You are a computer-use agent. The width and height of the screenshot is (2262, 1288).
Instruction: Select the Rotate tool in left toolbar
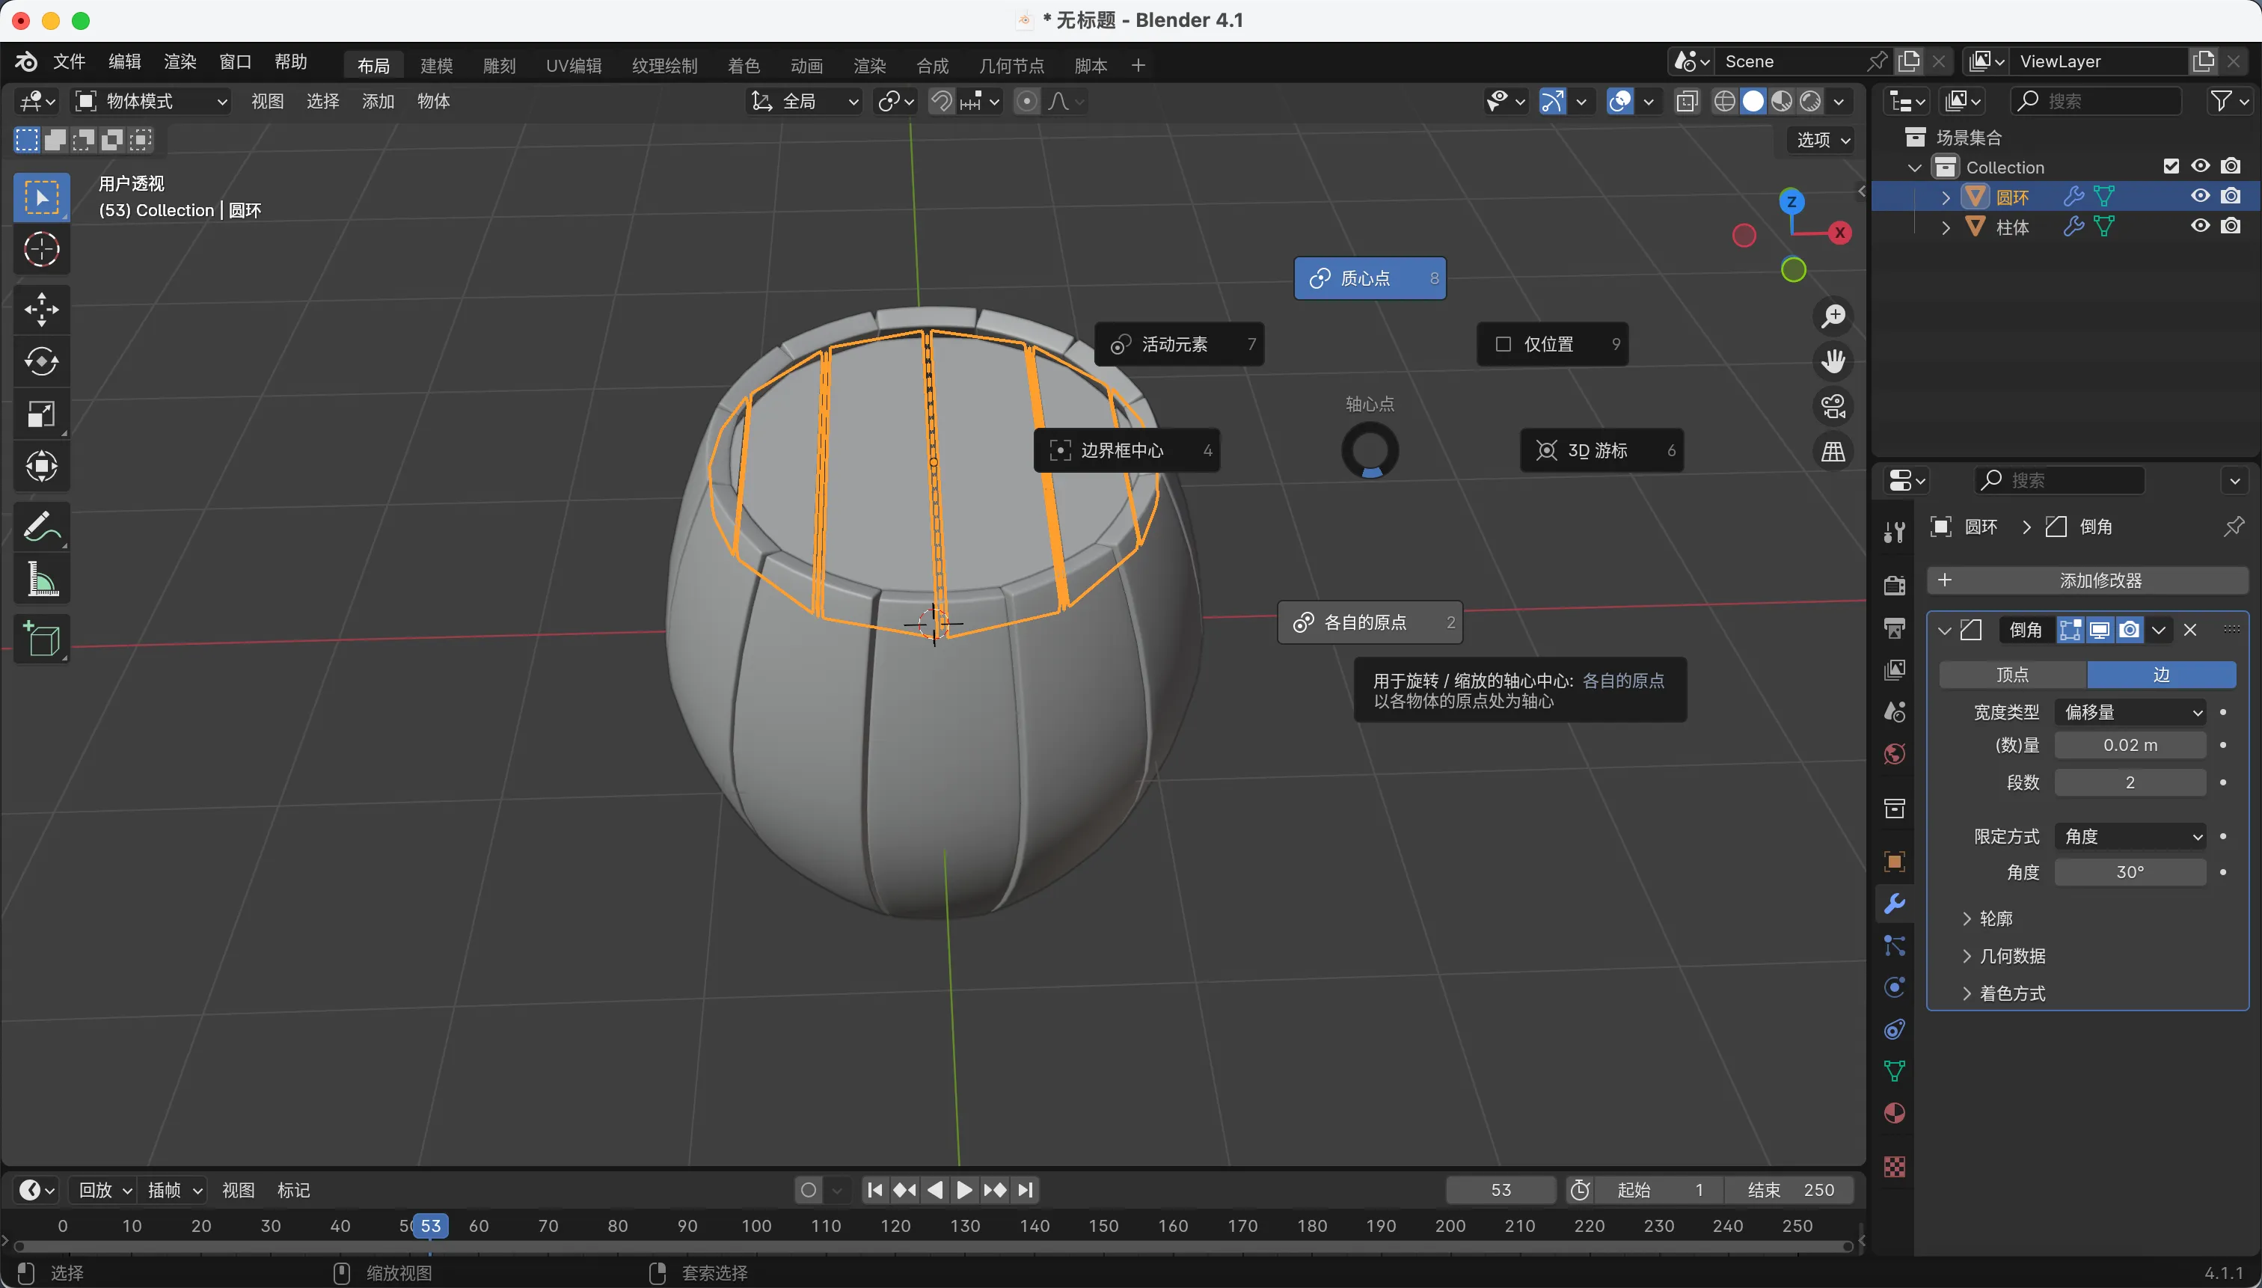coord(42,362)
